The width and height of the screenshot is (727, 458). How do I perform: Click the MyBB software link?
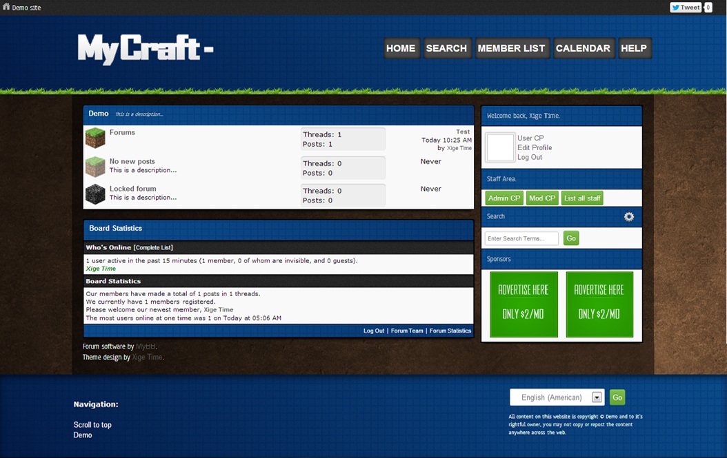pos(146,346)
